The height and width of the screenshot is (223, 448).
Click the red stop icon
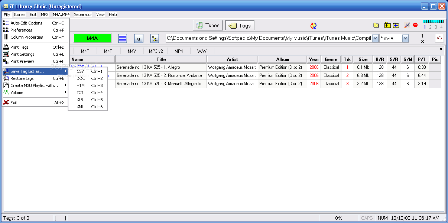415,25
